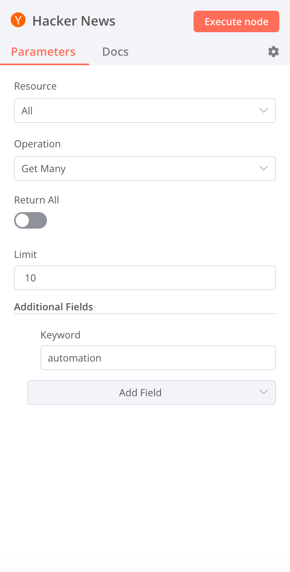Open node settings via gear icon

click(274, 52)
